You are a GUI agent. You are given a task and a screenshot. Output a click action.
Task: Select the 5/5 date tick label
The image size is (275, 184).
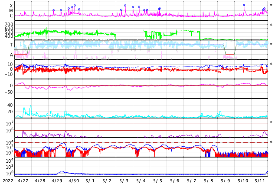158,181
